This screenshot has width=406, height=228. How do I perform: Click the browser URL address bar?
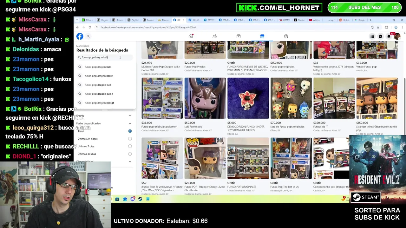pos(233,27)
